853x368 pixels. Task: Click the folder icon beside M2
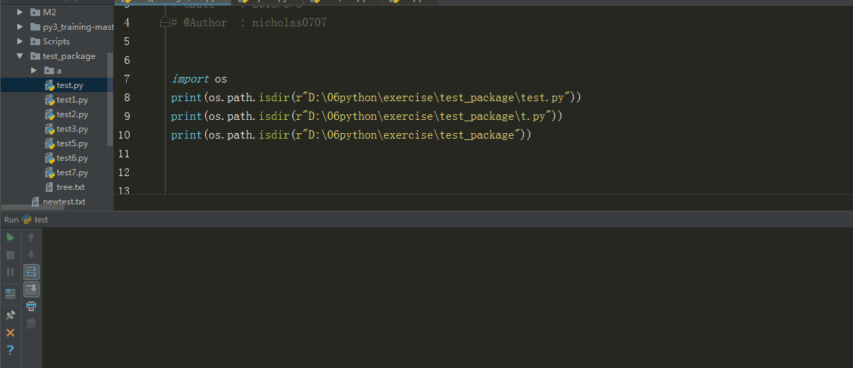35,12
